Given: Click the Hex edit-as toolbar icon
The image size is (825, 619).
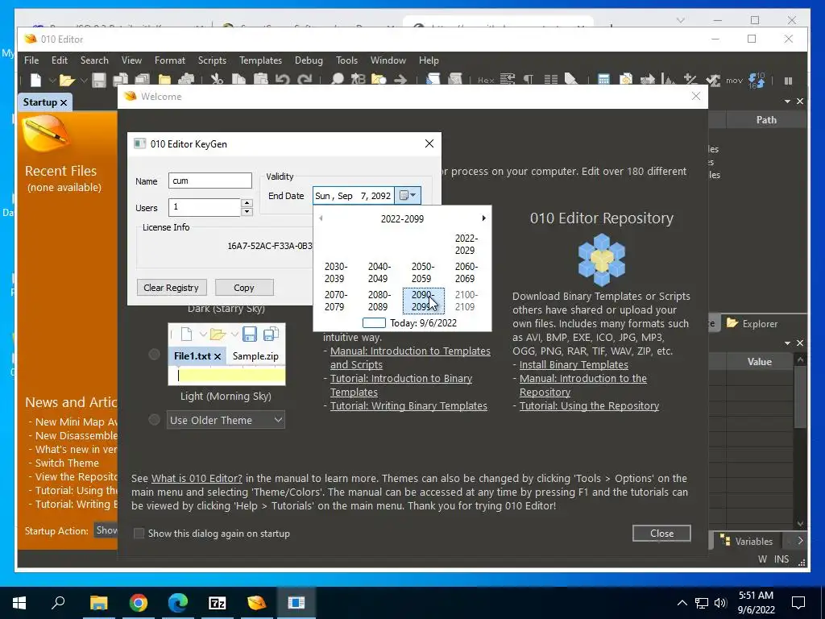Looking at the screenshot, I should tap(486, 81).
